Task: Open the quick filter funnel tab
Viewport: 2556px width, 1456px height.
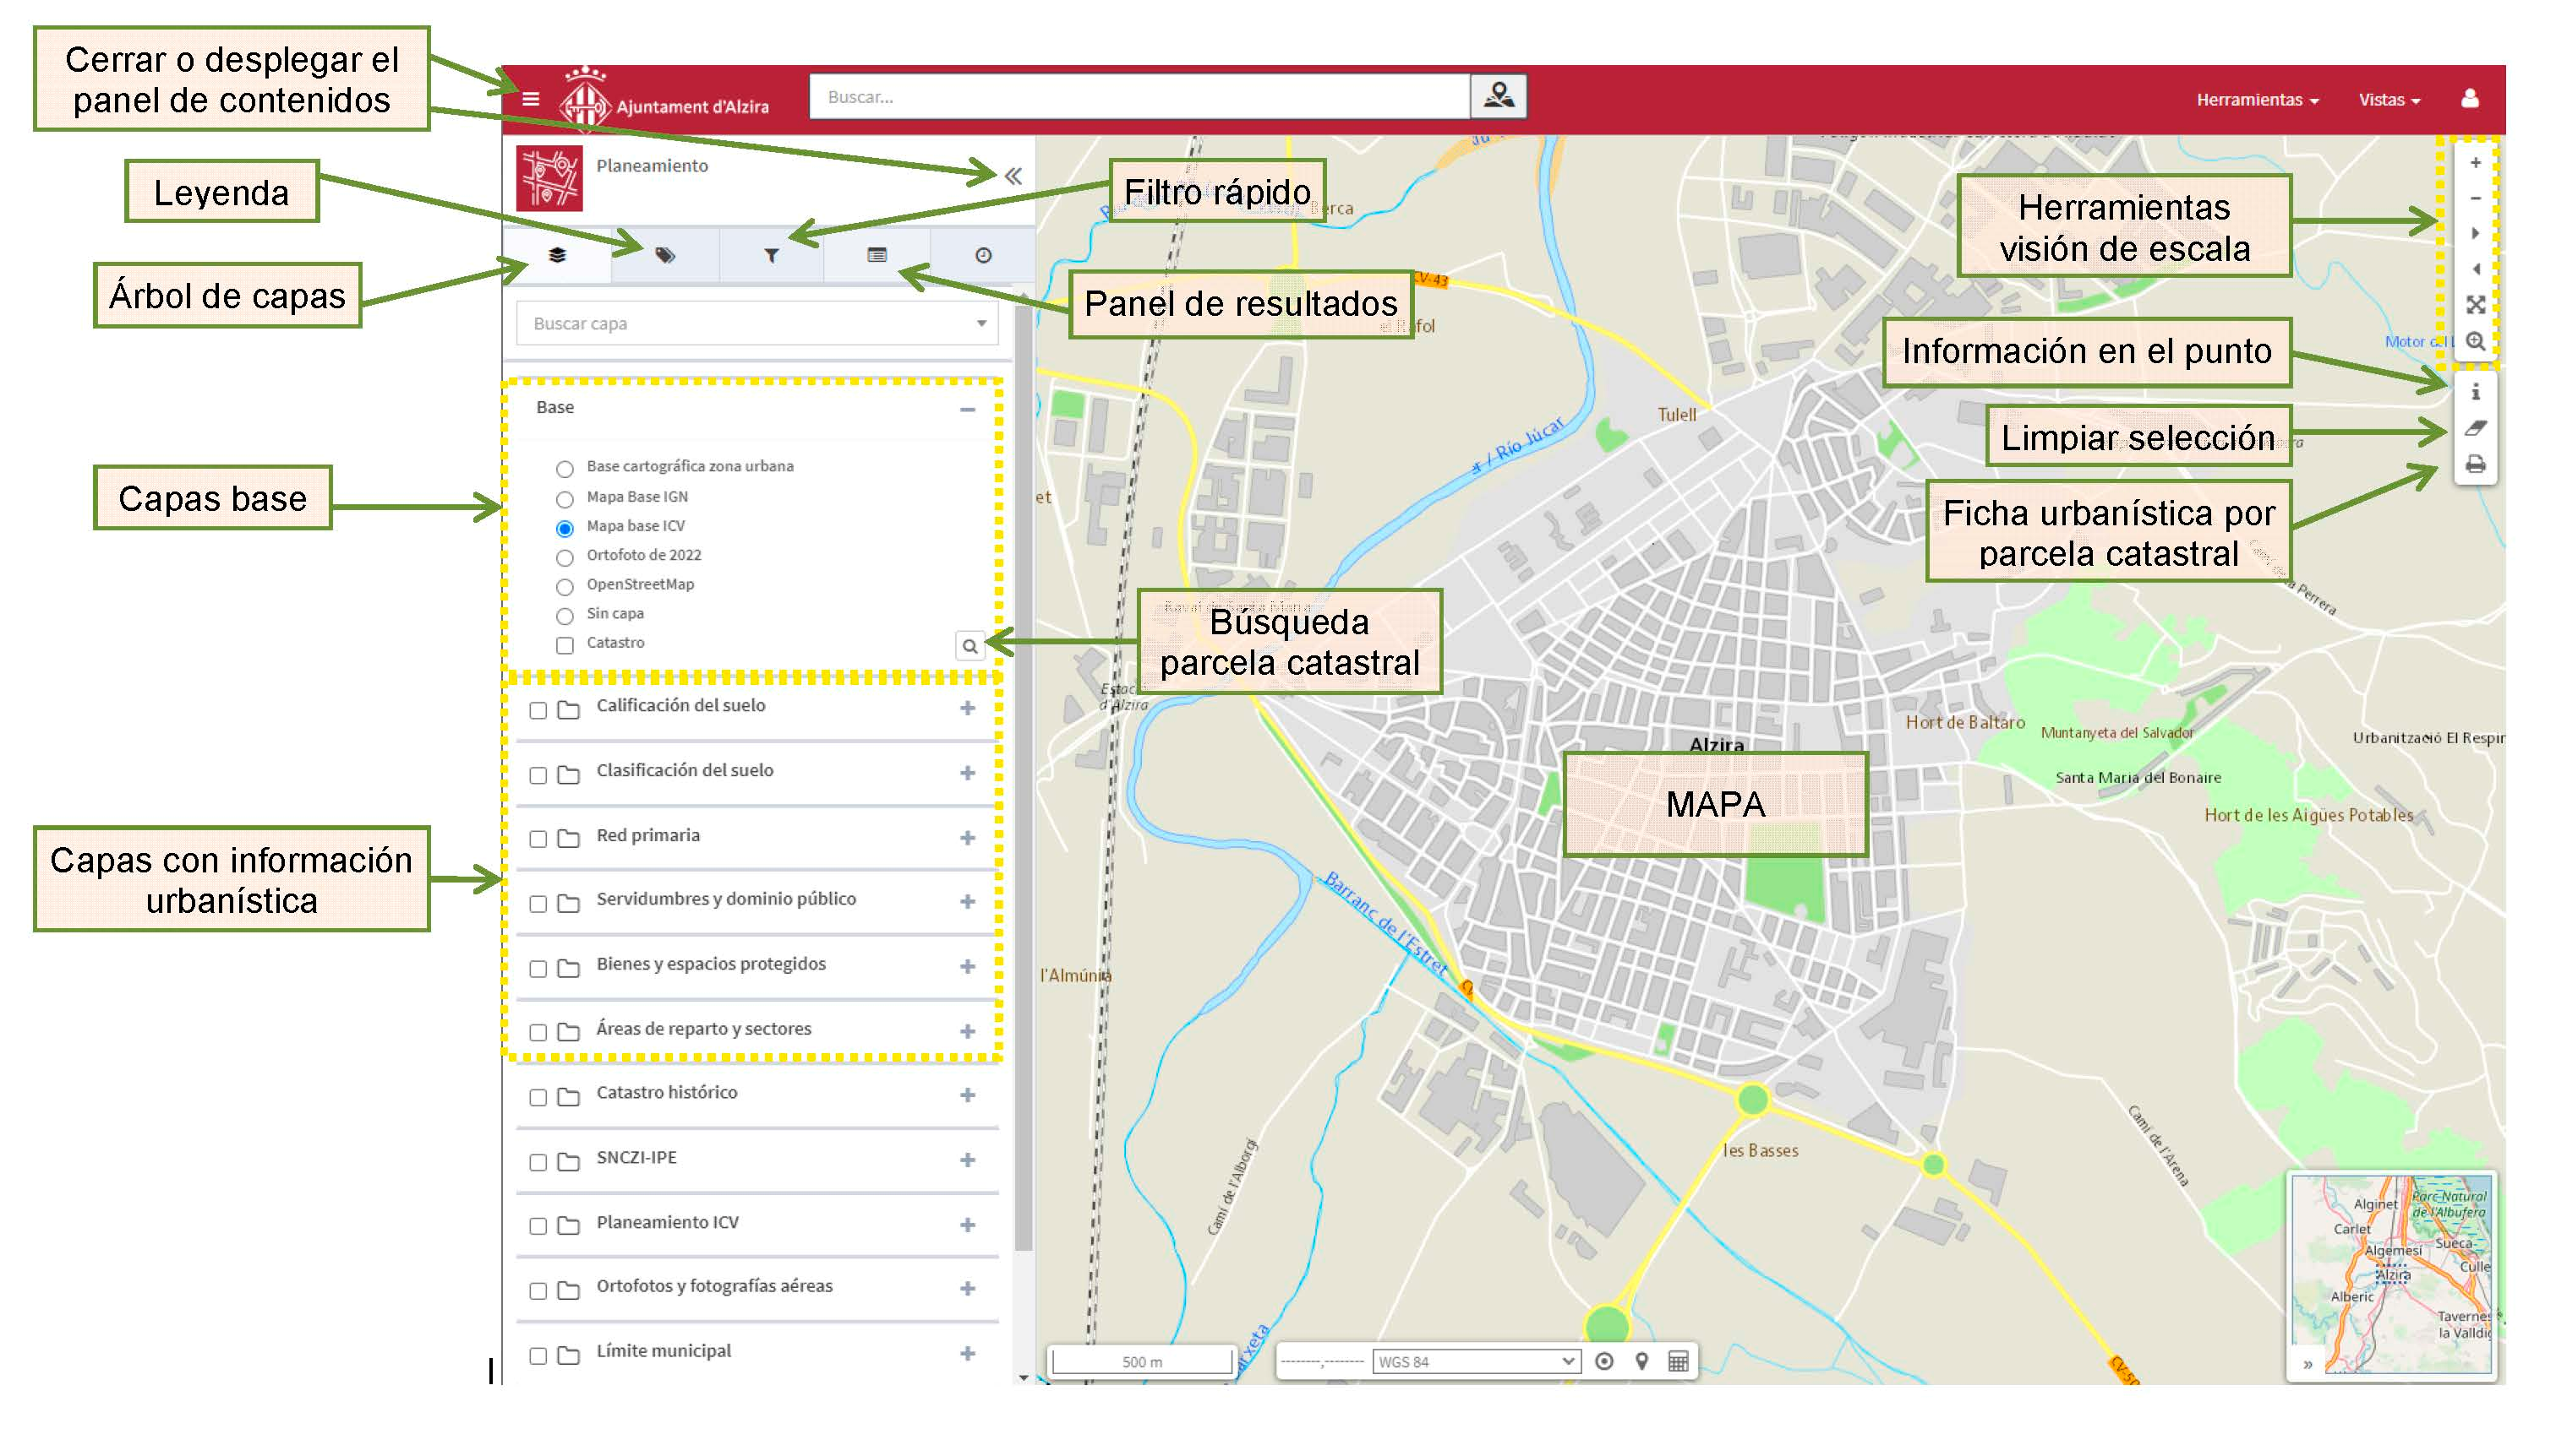Action: 771,255
